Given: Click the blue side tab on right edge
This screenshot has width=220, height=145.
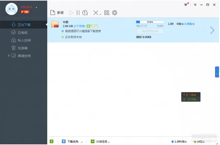Looking at the screenshot, I should pyautogui.click(x=217, y=72).
